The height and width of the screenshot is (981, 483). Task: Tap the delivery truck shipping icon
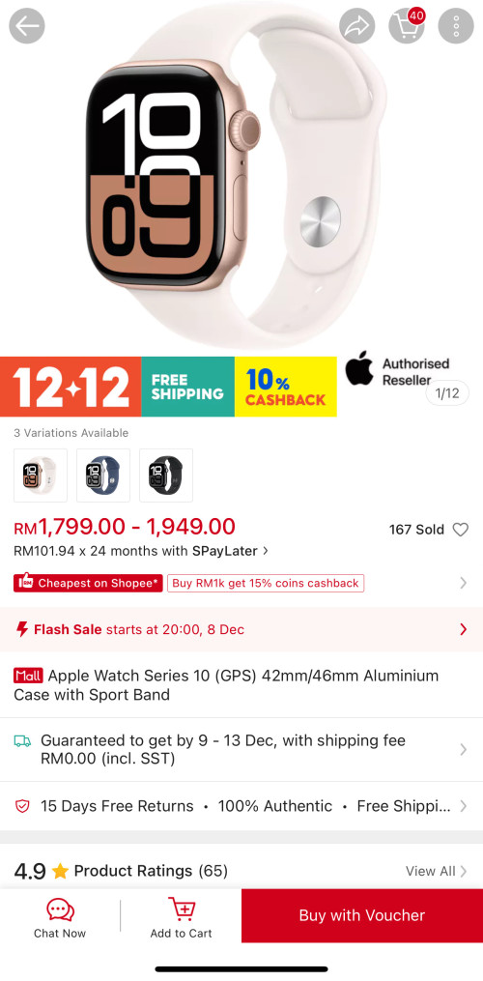click(x=22, y=741)
